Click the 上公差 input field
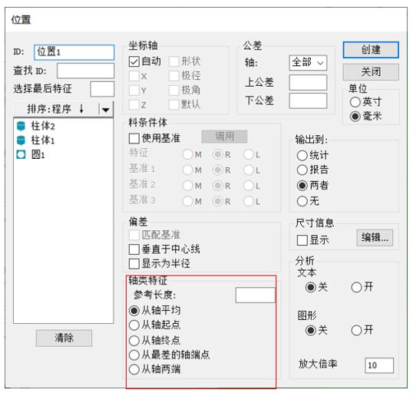Screen dimensions: 416x396 (308, 82)
